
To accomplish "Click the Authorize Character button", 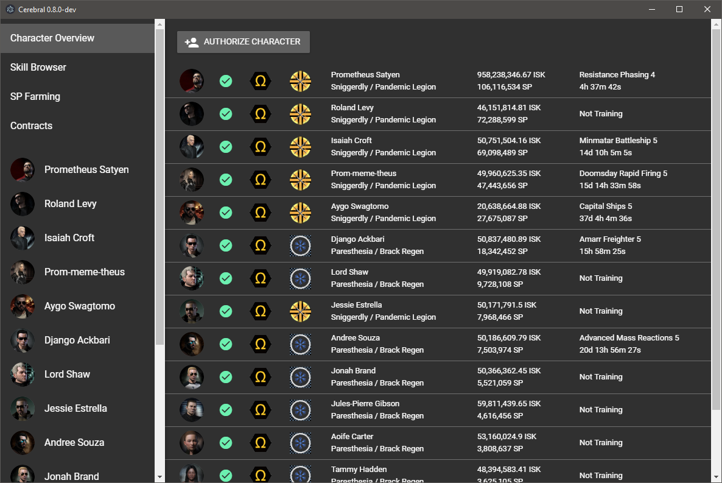I will tap(243, 42).
